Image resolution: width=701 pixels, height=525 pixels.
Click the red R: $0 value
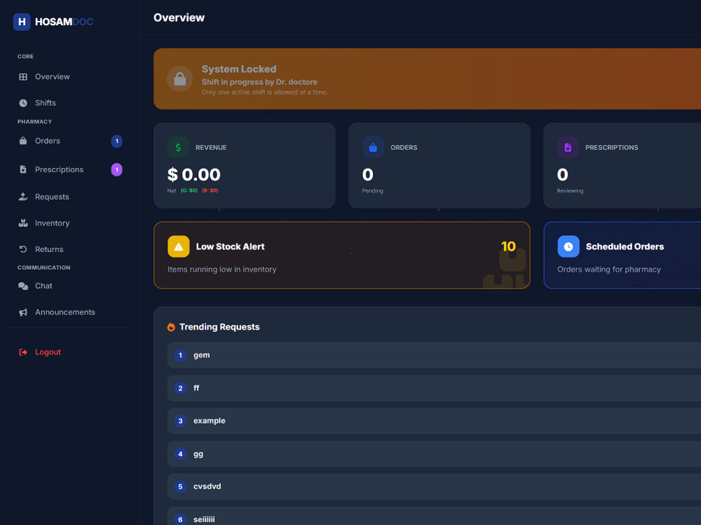[x=210, y=190]
